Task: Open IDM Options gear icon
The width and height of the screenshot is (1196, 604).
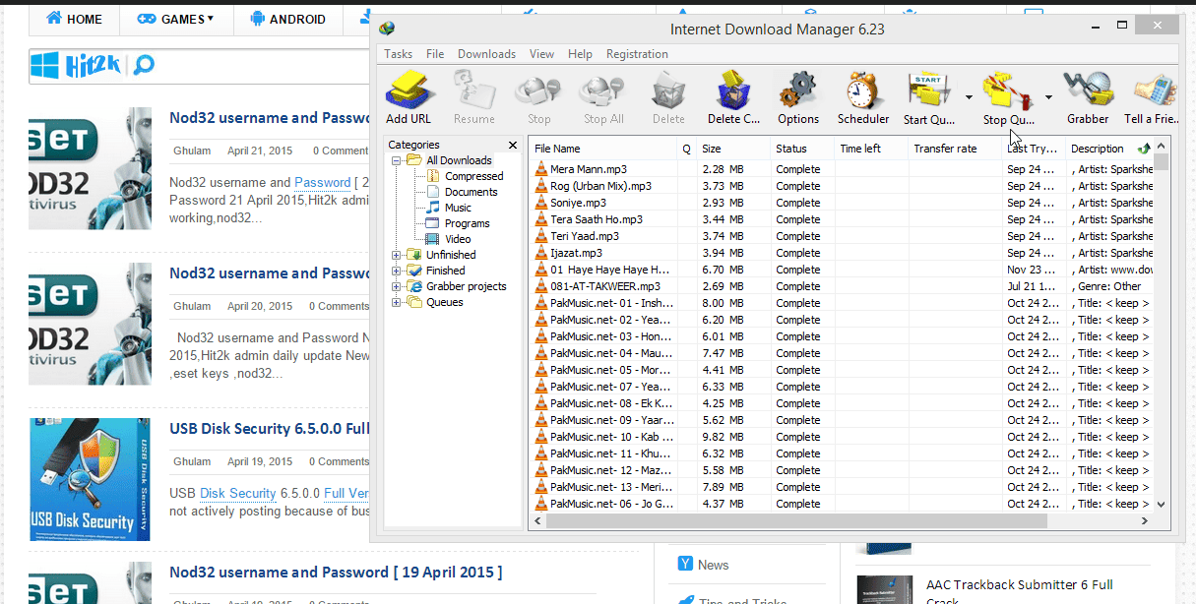Action: (798, 91)
